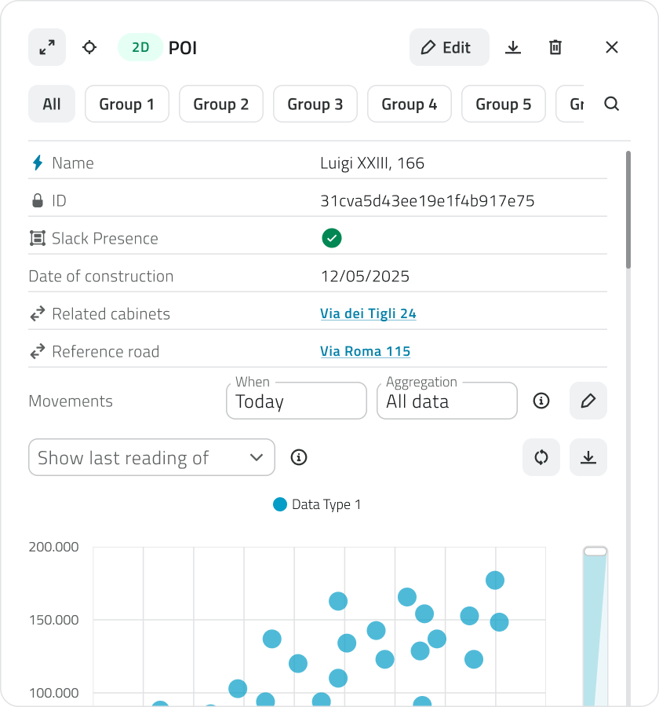659x707 pixels.
Task: Toggle Data Type 1 legend series
Action: click(317, 504)
